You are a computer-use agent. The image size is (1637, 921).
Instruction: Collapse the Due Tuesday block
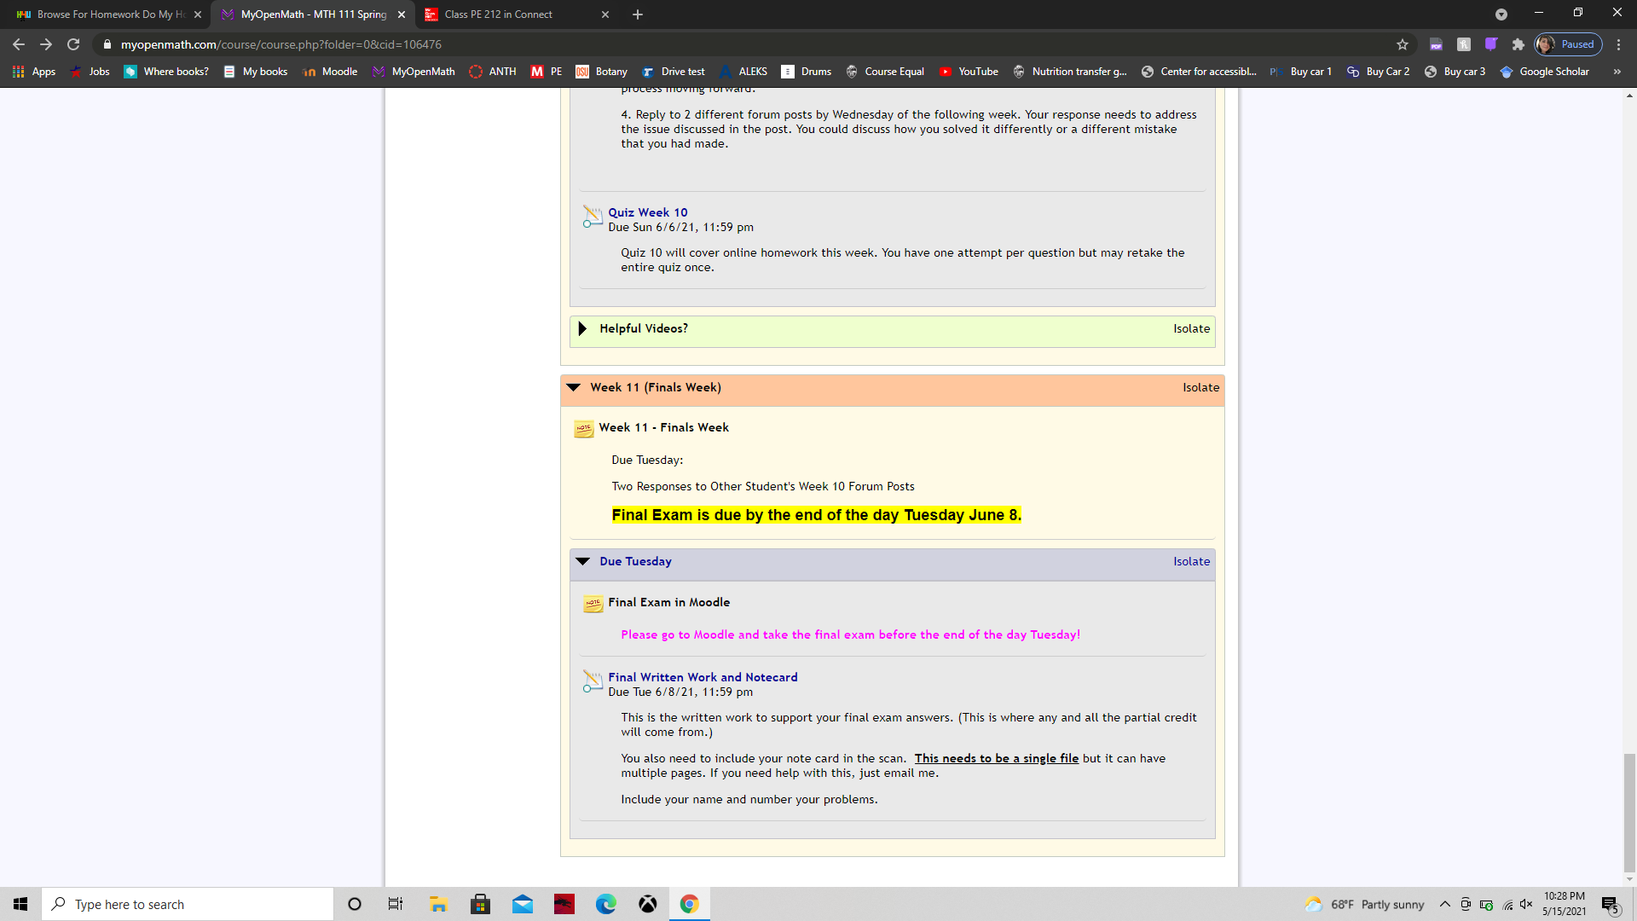coord(582,561)
